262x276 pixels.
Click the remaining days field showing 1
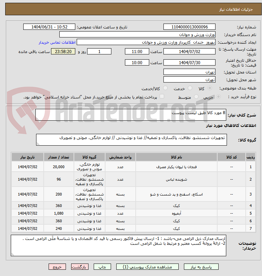click(x=99, y=51)
